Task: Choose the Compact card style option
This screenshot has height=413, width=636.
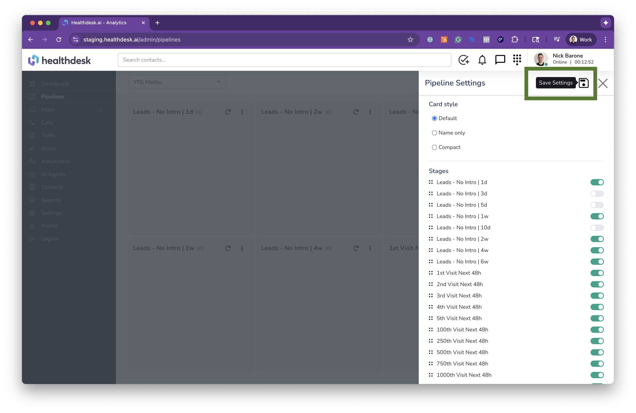Action: tap(435, 147)
